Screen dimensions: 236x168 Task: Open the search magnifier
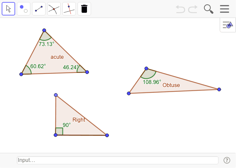click(x=209, y=9)
